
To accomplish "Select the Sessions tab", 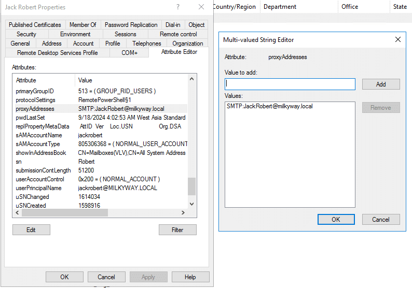I will coord(126,34).
